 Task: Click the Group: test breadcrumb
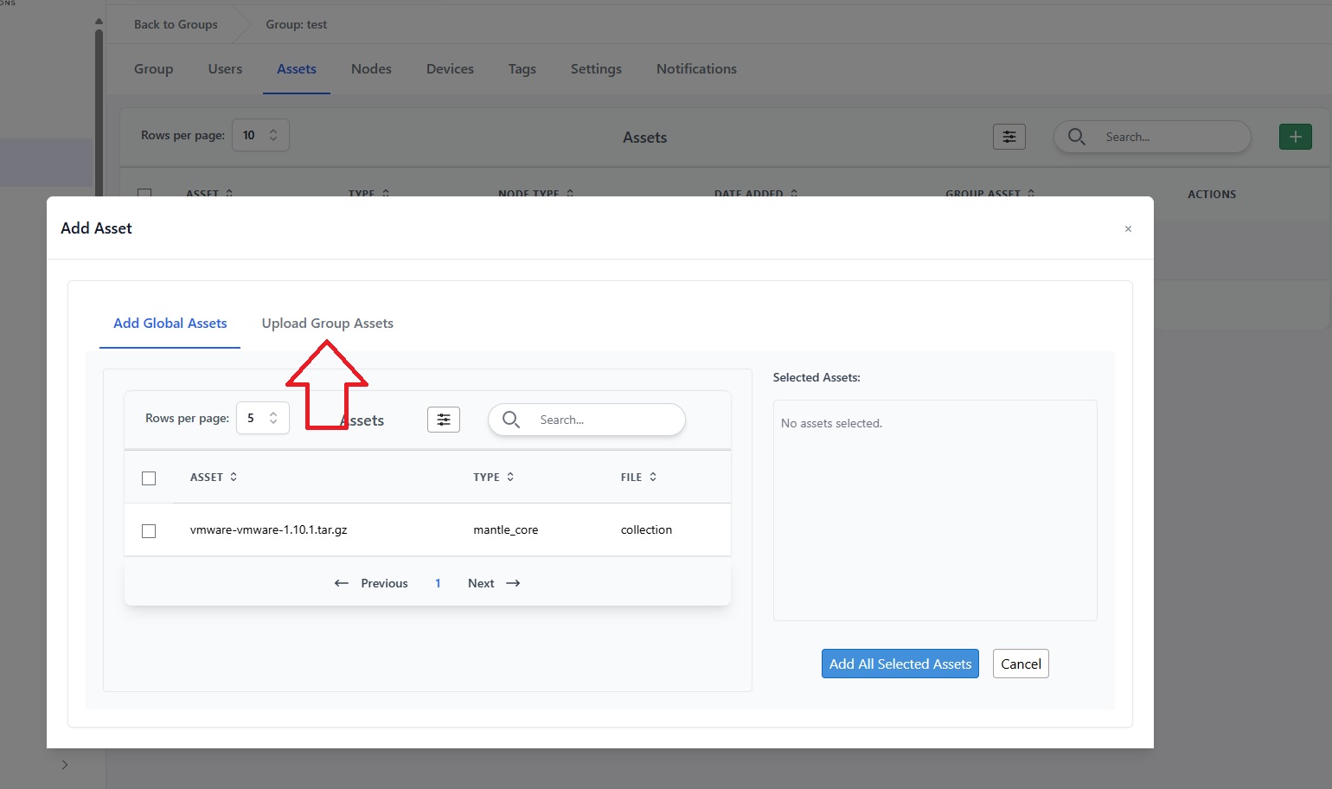click(297, 24)
